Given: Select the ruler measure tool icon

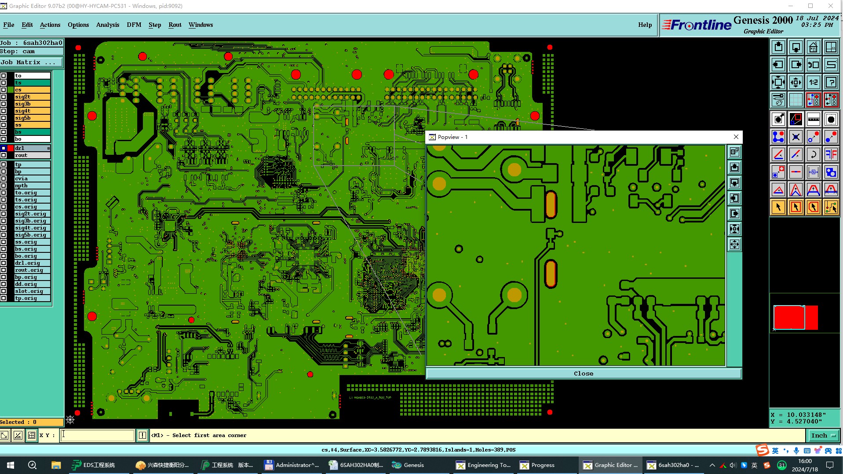Looking at the screenshot, I should point(814,119).
